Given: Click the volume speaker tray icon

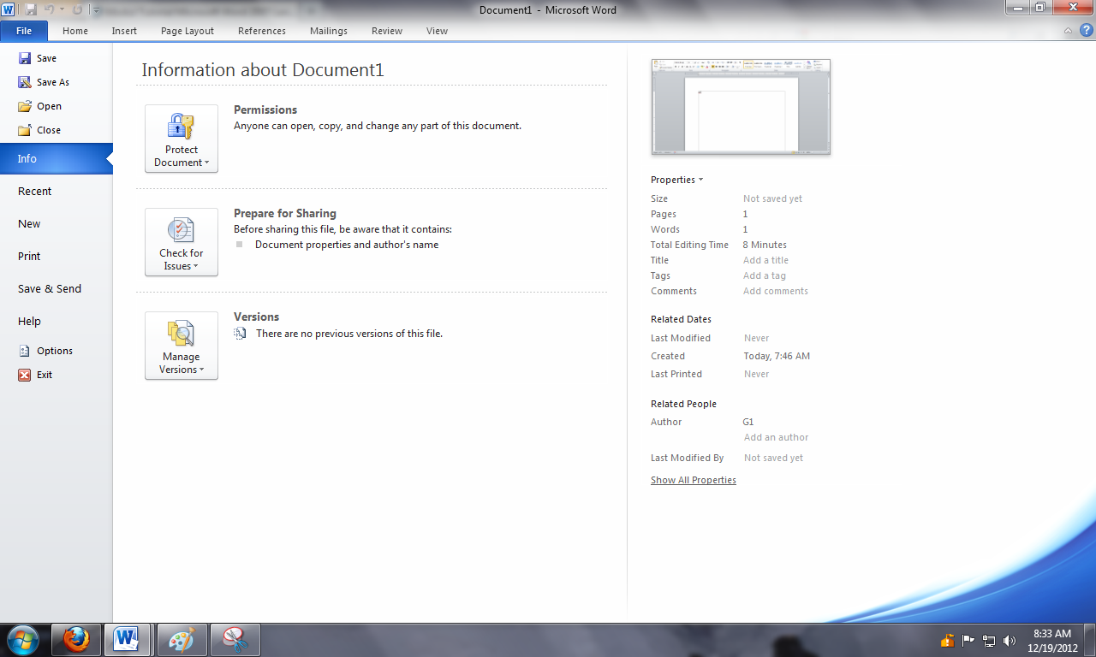Looking at the screenshot, I should click(1010, 641).
